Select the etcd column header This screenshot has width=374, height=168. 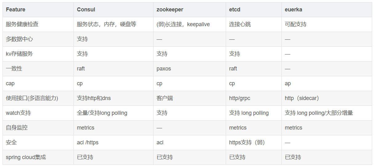235,10
